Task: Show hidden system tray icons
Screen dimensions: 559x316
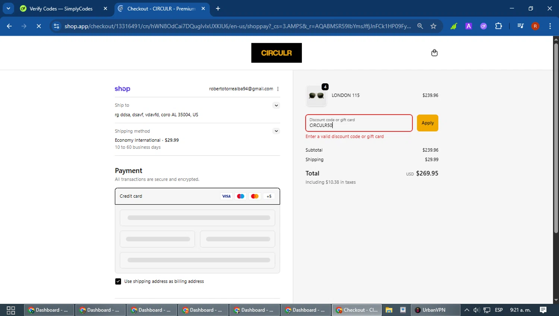Action: point(467,310)
